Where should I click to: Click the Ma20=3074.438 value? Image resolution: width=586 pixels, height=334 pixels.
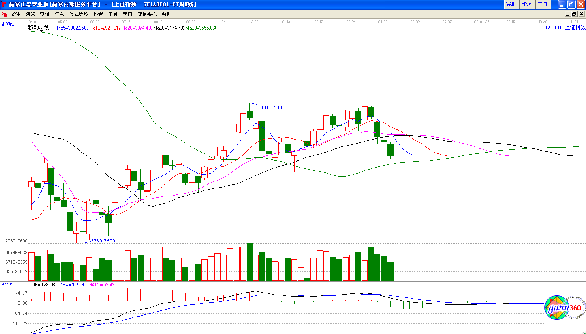click(137, 28)
